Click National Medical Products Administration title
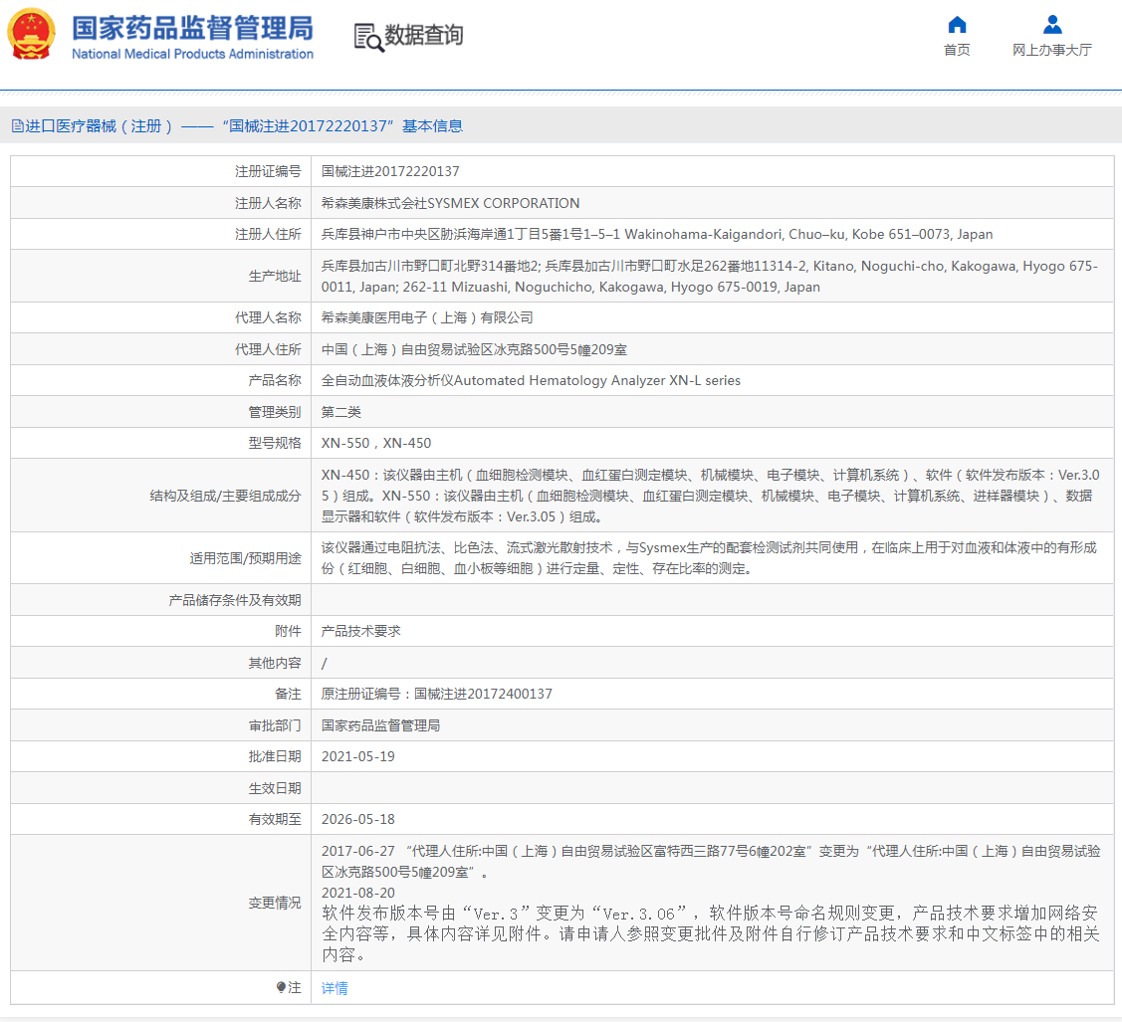1122x1022 pixels. click(x=192, y=54)
